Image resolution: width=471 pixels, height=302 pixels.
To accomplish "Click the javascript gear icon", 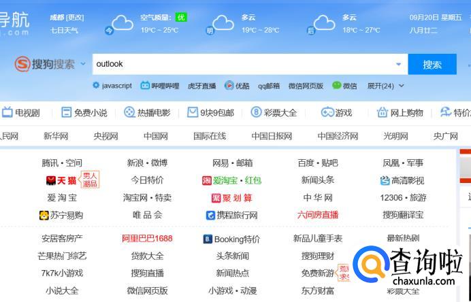I will (96, 85).
